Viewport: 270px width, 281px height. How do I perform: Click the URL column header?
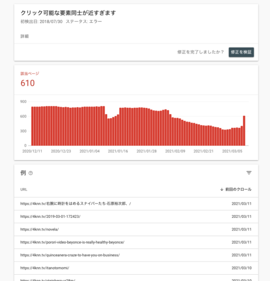[x=24, y=189]
